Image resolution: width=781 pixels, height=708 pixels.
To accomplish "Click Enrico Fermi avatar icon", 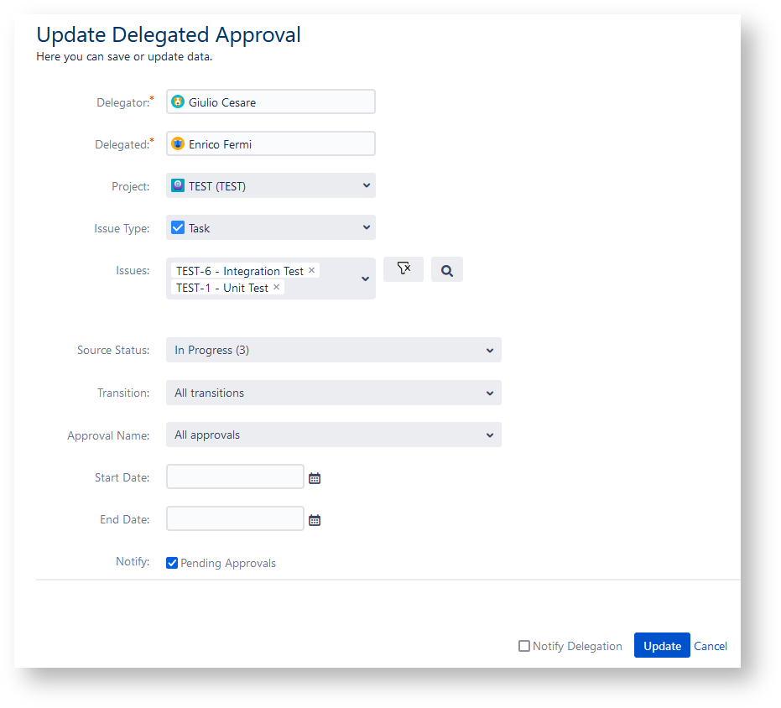I will click(178, 143).
